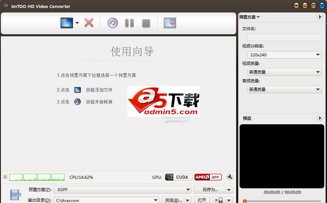Click the black preview video area
This screenshot has height=203, width=327.
pos(282,156)
